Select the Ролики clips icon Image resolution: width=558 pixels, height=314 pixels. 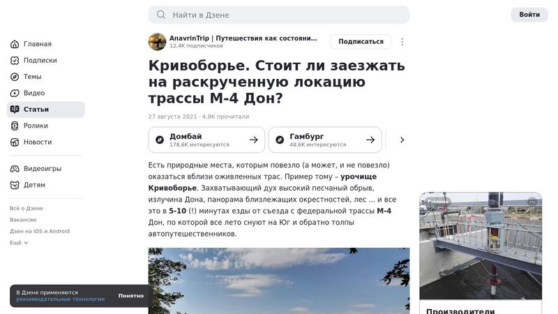(x=15, y=126)
